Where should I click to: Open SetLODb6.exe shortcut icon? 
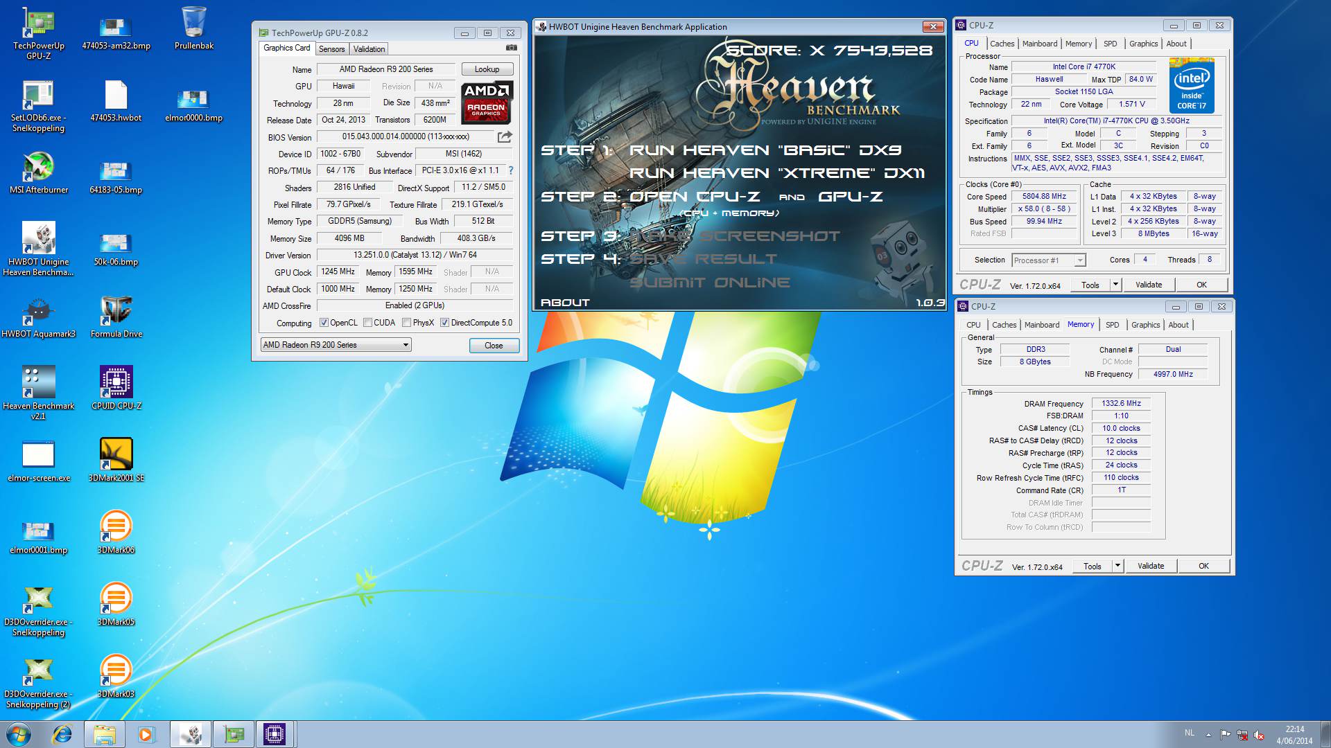click(38, 106)
